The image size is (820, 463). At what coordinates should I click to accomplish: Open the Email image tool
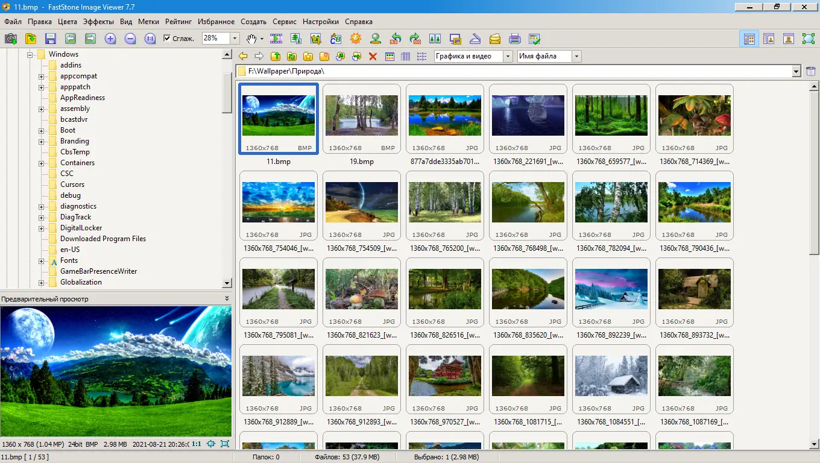point(494,39)
